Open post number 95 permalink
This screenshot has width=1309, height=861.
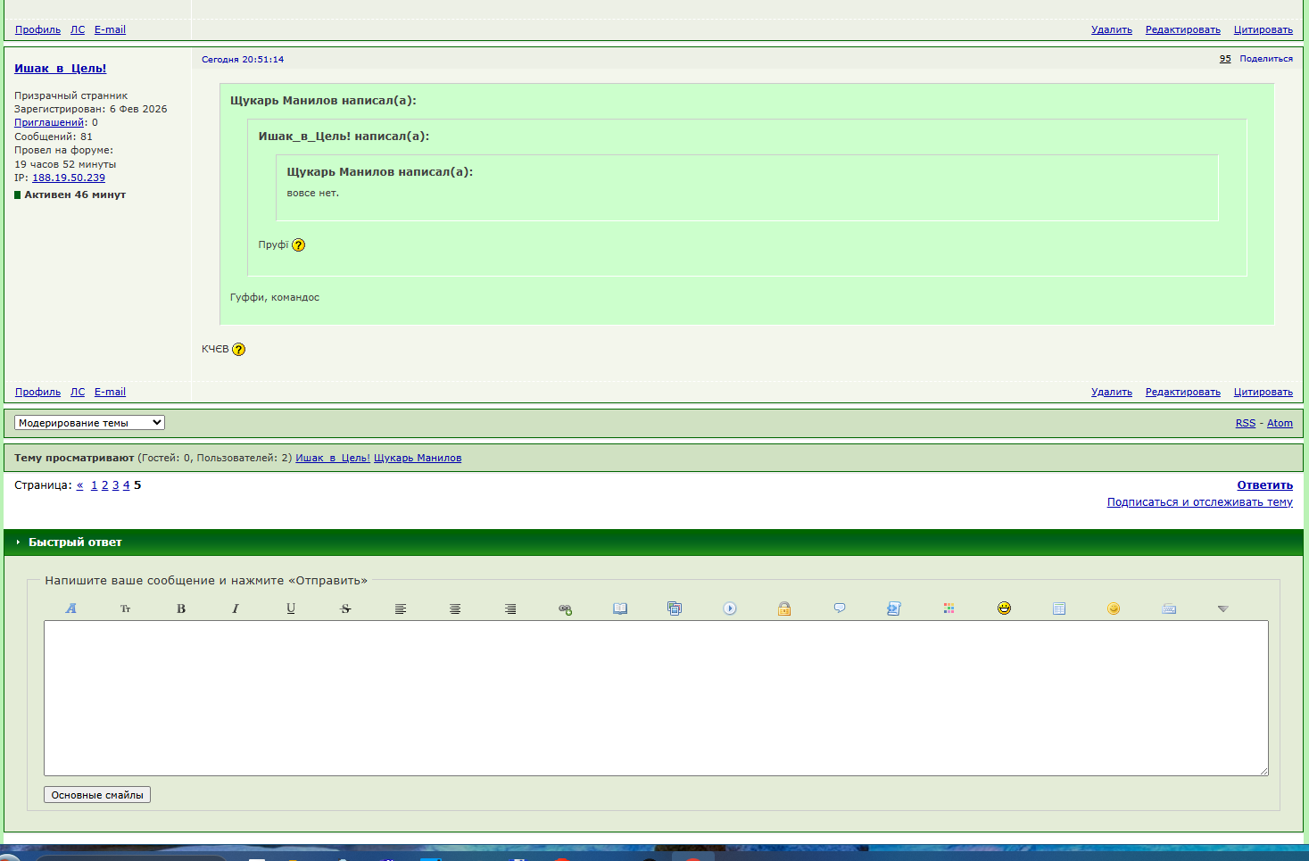tap(1225, 59)
